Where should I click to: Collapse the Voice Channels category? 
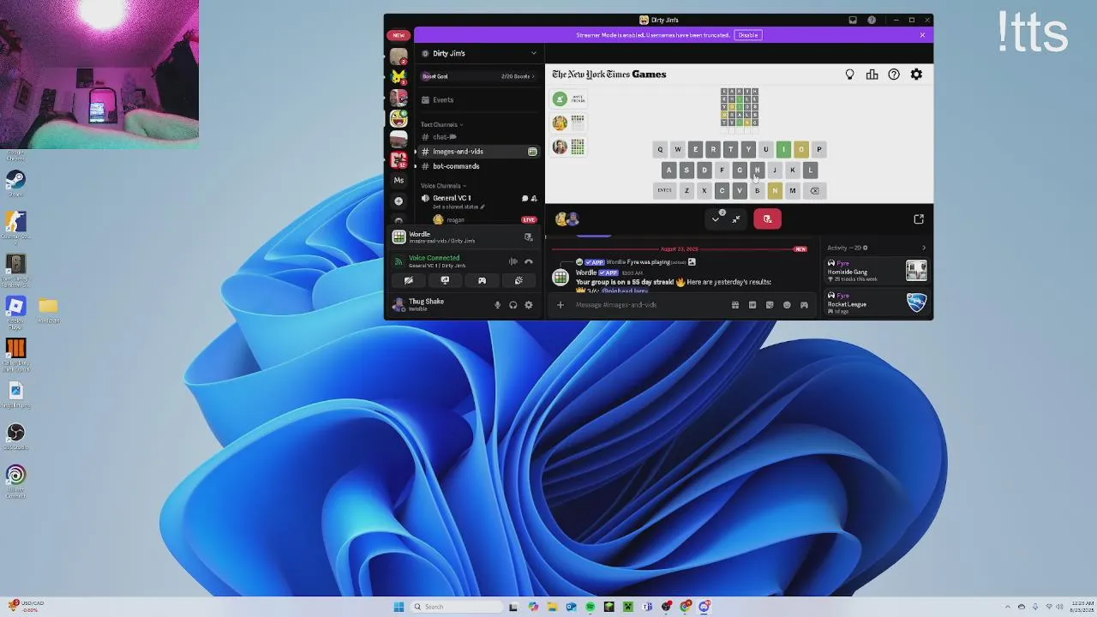tap(443, 185)
